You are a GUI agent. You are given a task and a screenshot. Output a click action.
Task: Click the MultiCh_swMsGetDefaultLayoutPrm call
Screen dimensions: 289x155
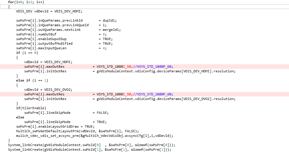[77, 131]
